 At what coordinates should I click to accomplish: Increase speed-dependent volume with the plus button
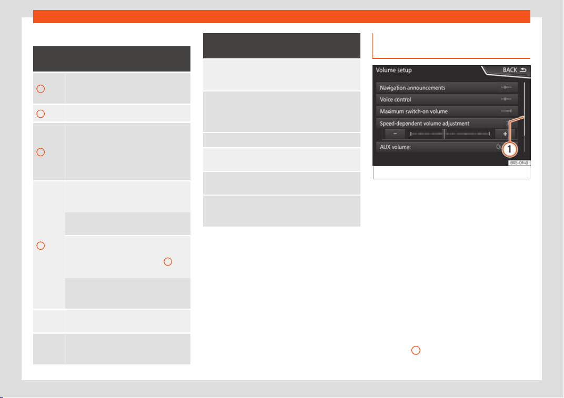click(x=505, y=134)
